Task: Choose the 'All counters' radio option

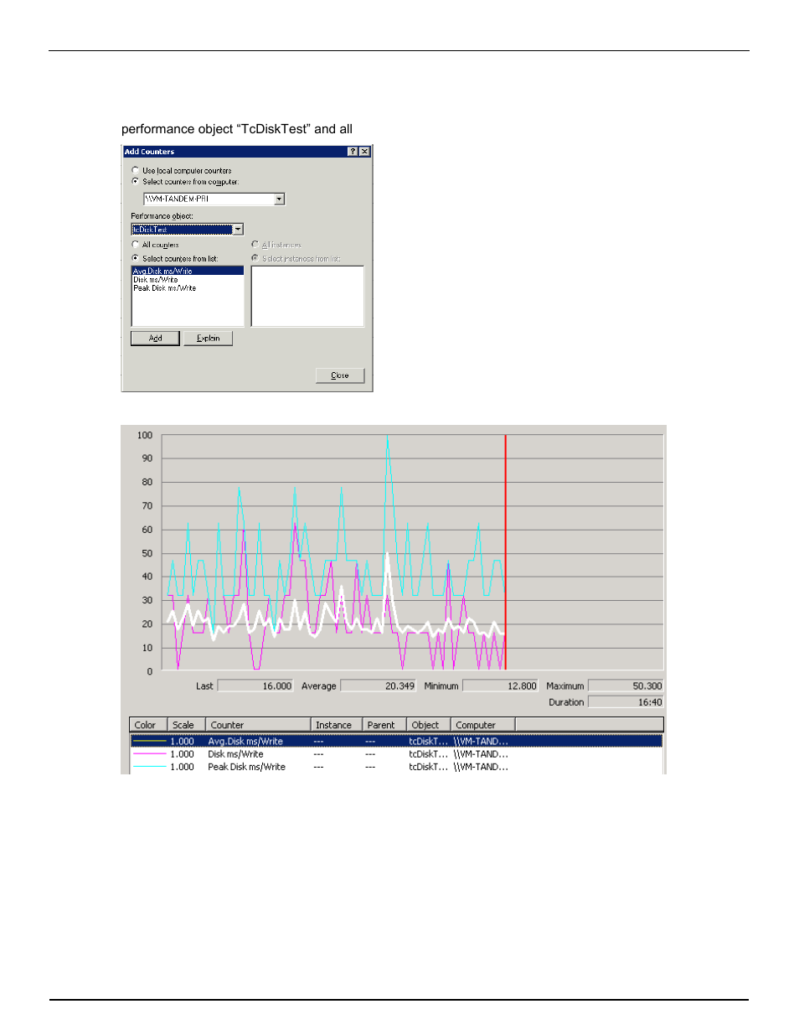Action: click(135, 245)
